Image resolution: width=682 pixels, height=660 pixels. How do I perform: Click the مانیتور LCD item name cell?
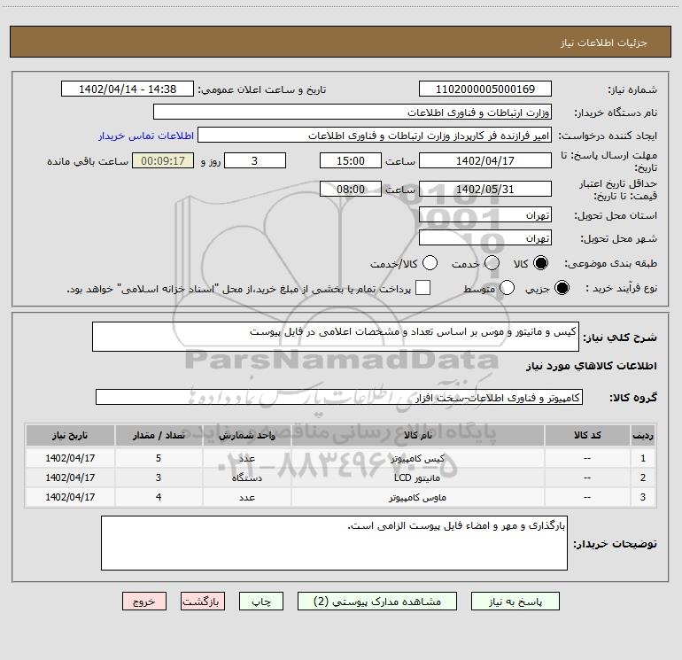pyautogui.click(x=417, y=478)
